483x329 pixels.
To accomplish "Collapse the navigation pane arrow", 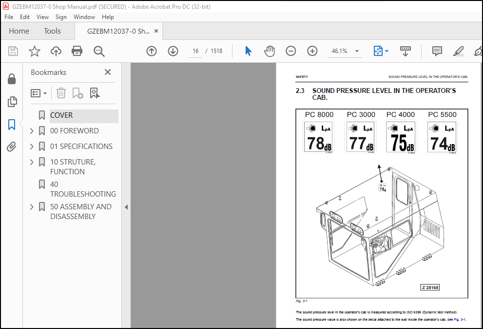I will point(126,207).
